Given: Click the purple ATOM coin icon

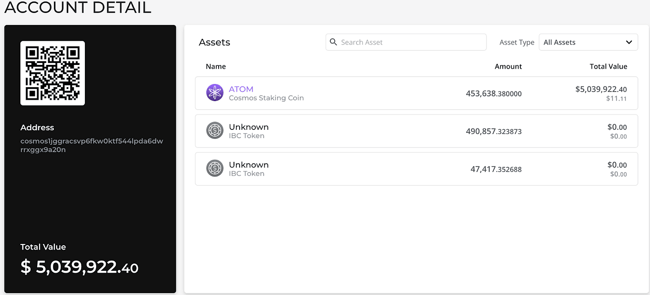Looking at the screenshot, I should click(x=214, y=93).
